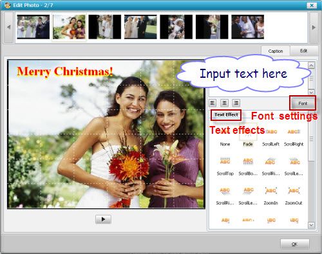This screenshot has width=322, height=254.
Task: Show next photos with filmstrip right arrow
Action: click(x=314, y=28)
